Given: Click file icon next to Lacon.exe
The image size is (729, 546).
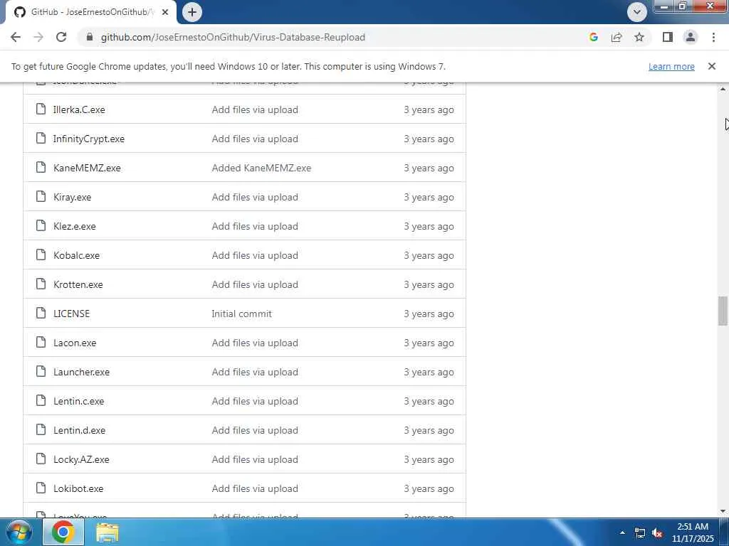Looking at the screenshot, I should pyautogui.click(x=41, y=343).
